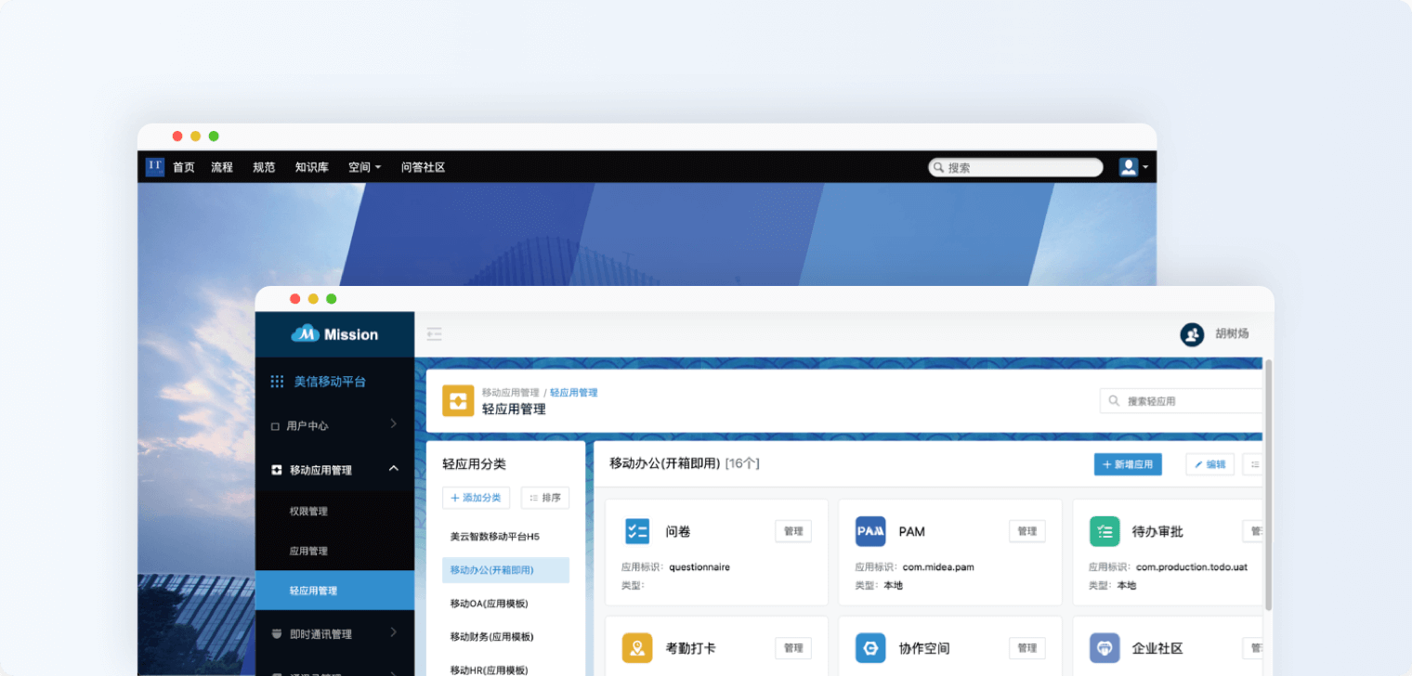Click the 新增应用 button

pos(1127,464)
